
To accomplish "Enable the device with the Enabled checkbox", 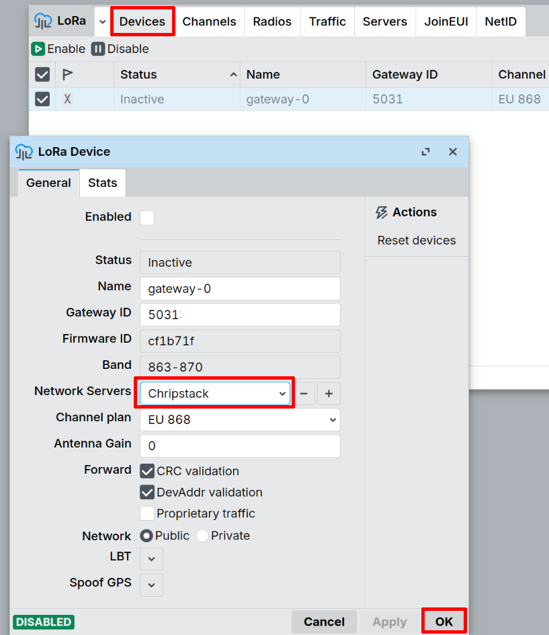I will (146, 217).
